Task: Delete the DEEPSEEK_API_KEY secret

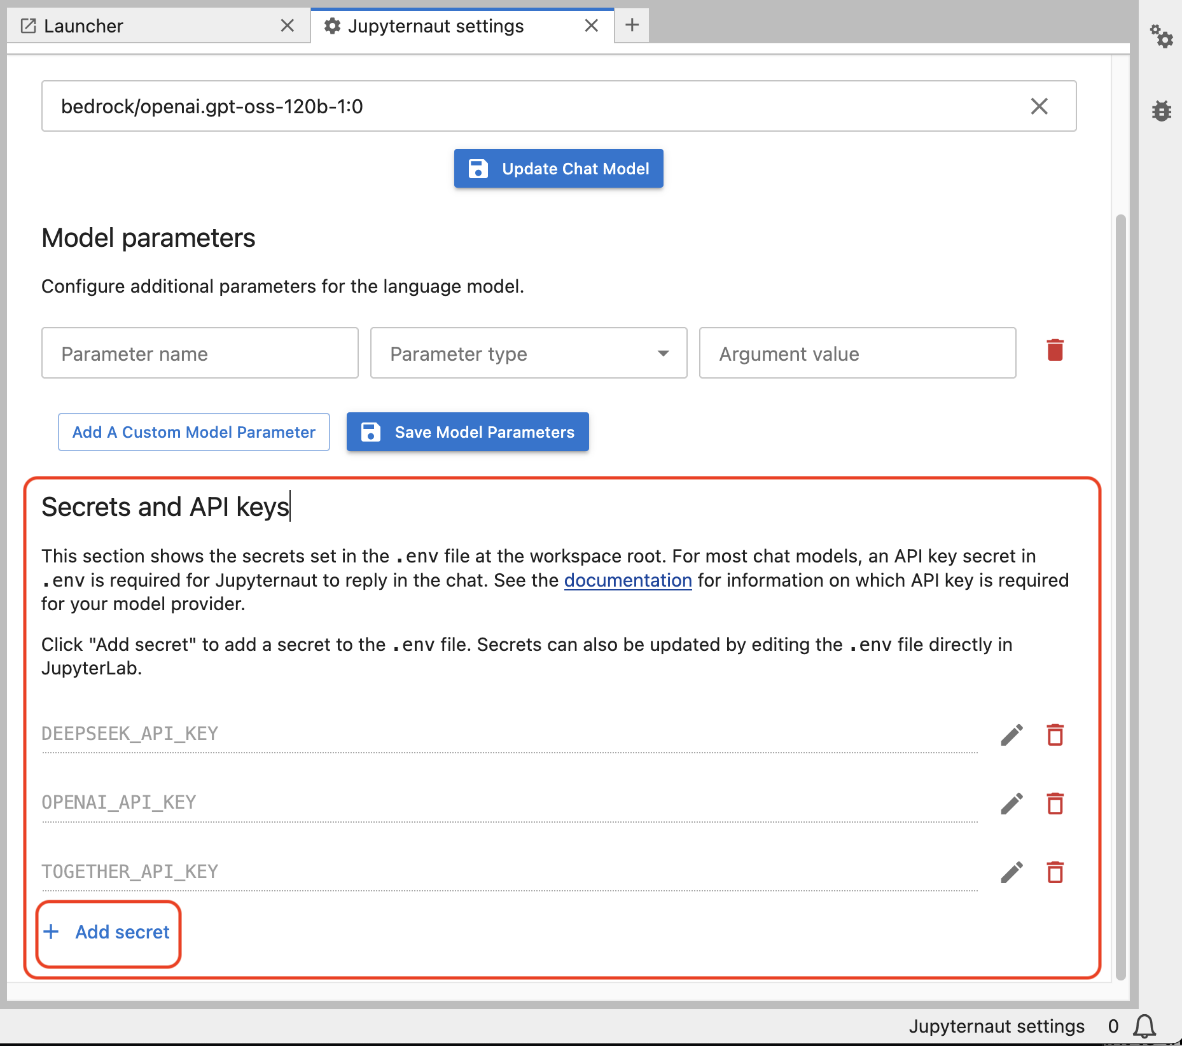Action: [1055, 735]
